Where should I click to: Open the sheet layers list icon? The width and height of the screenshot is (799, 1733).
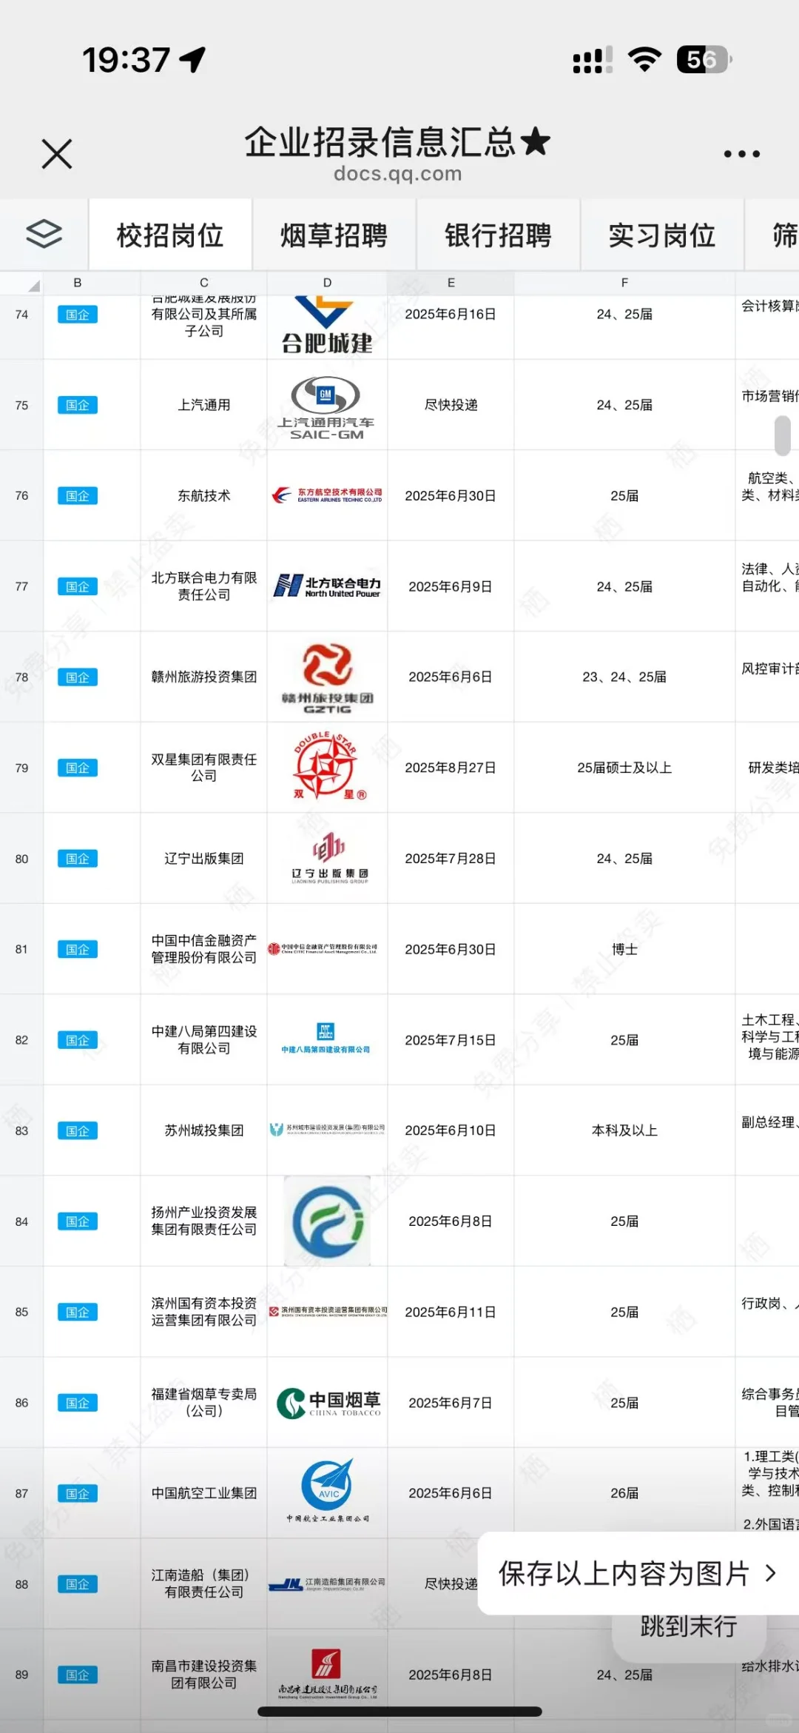[44, 235]
